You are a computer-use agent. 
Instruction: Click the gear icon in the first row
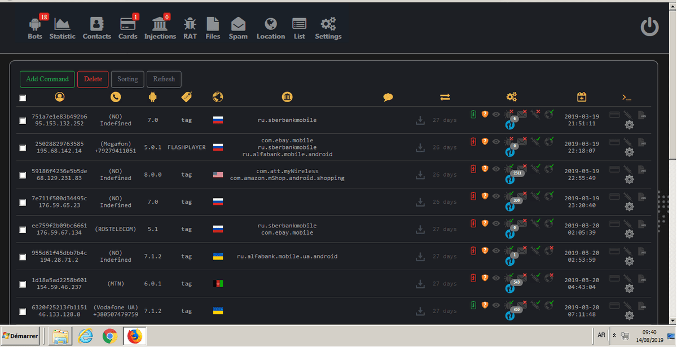point(630,125)
